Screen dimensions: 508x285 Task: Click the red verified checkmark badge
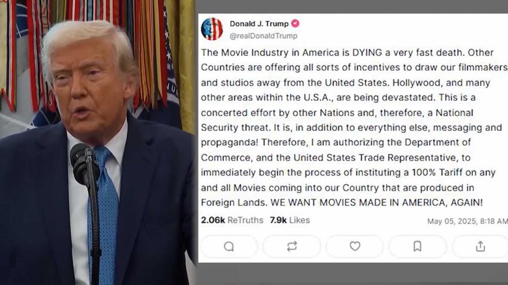[x=295, y=23]
